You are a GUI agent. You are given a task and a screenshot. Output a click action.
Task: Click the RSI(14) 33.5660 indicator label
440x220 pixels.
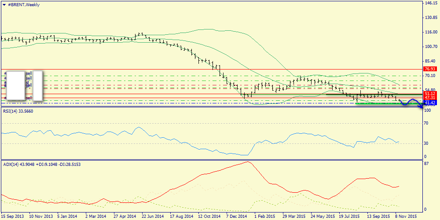[18, 111]
